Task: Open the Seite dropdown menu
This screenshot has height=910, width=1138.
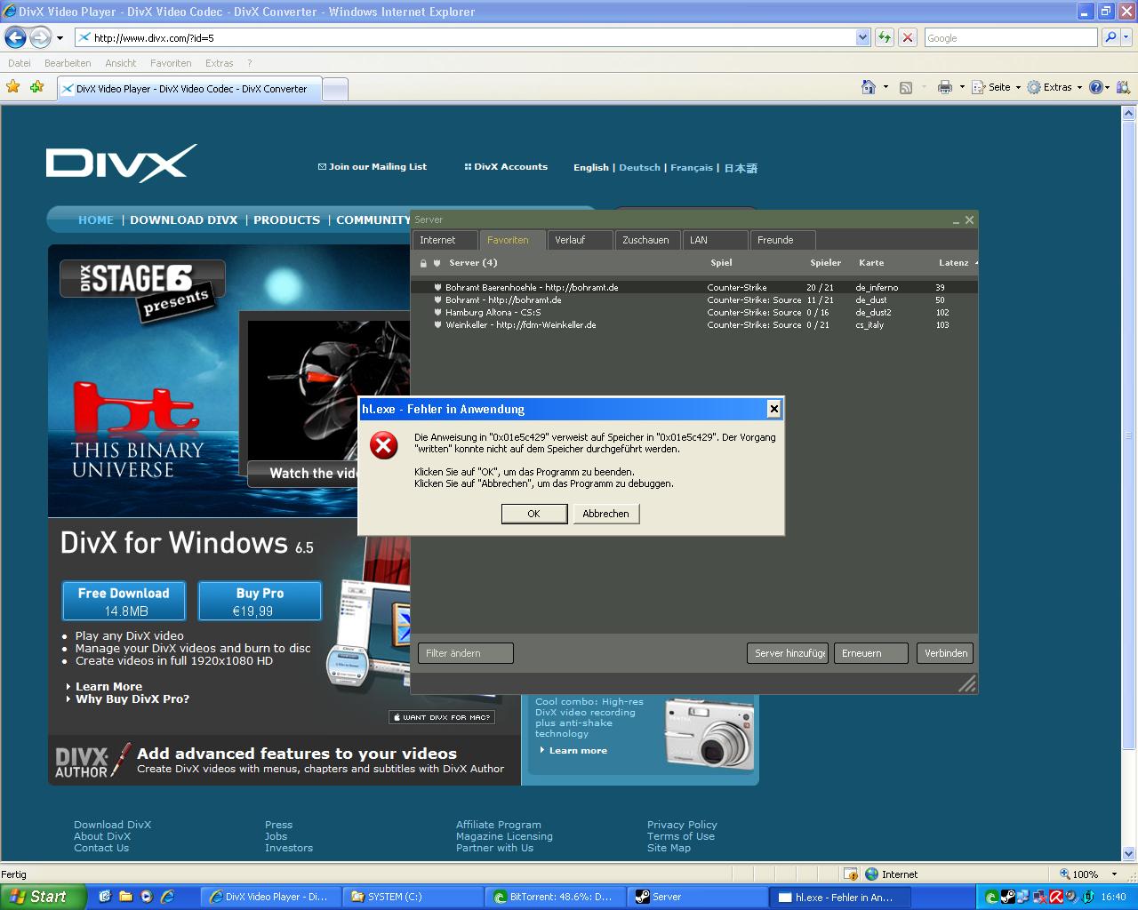Action: point(998,87)
